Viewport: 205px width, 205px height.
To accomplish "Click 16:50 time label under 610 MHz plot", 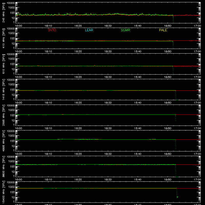I will tap(168, 77).
